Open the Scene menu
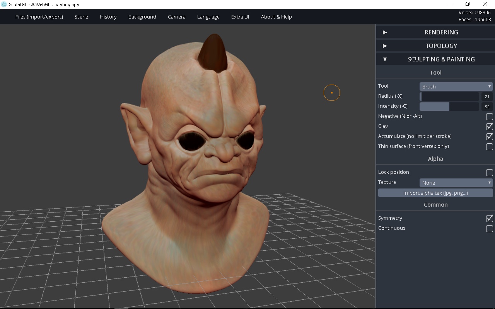The image size is (495, 309). [x=81, y=17]
